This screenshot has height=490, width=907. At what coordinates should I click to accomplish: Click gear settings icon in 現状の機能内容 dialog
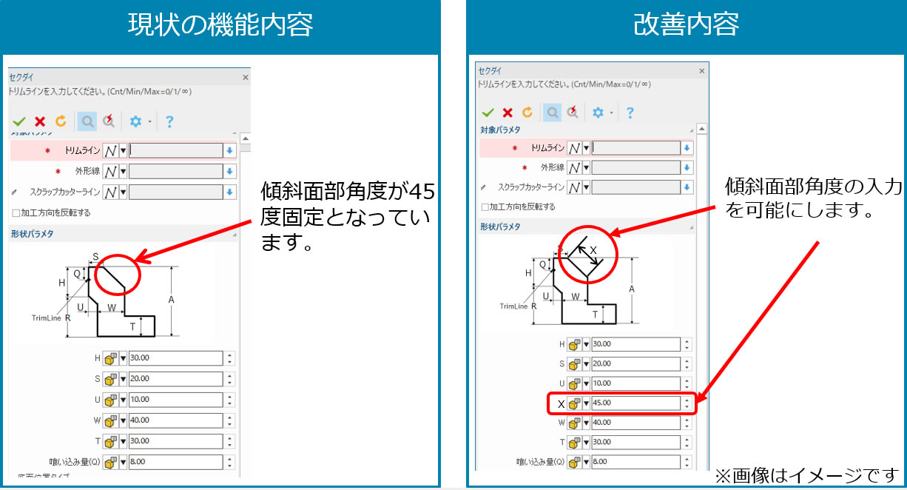pyautogui.click(x=135, y=121)
